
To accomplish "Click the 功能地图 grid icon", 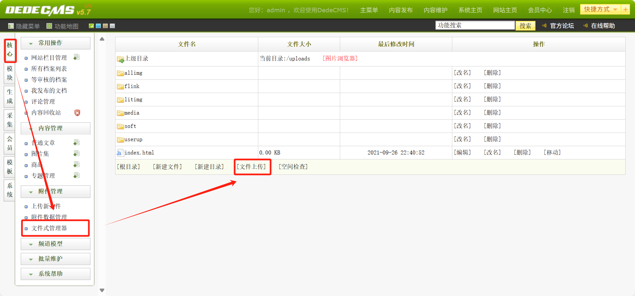I will click(x=49, y=26).
